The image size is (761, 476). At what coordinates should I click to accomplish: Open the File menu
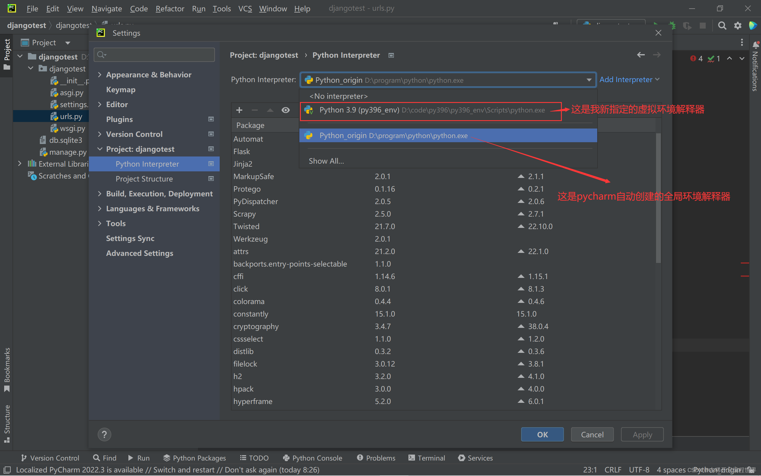[32, 9]
